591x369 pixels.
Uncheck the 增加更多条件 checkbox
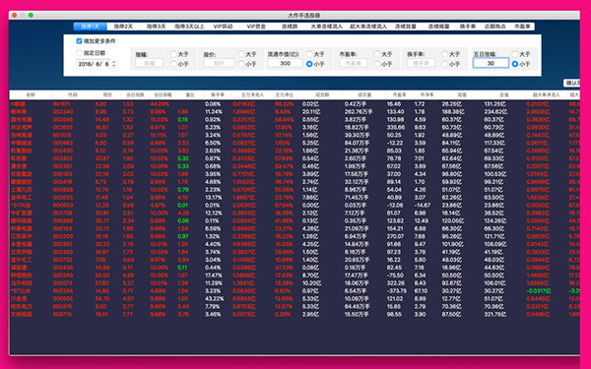(x=79, y=41)
